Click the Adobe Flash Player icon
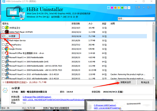 click(7, 32)
